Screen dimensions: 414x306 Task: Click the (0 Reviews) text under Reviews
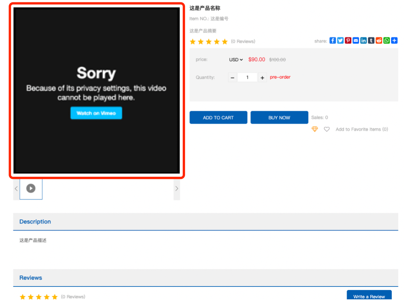click(73, 297)
